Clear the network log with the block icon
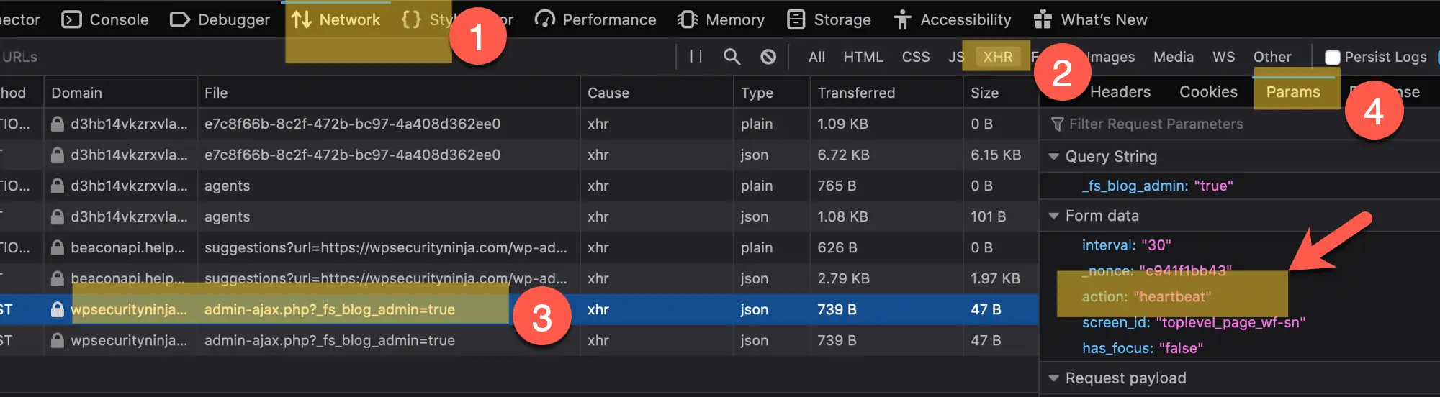The height and width of the screenshot is (397, 1440). pyautogui.click(x=768, y=56)
